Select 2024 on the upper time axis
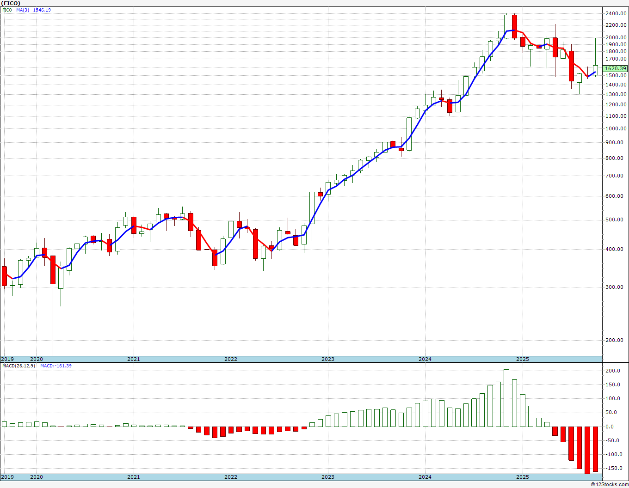629x488 pixels. click(x=425, y=359)
